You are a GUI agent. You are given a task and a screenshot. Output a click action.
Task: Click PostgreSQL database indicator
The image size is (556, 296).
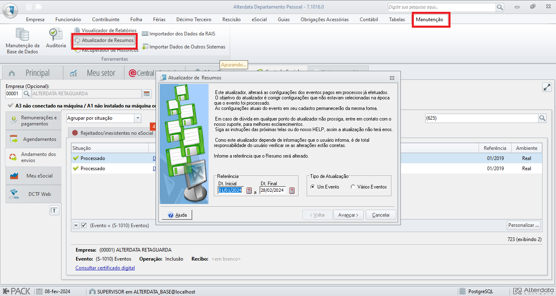click(477, 292)
